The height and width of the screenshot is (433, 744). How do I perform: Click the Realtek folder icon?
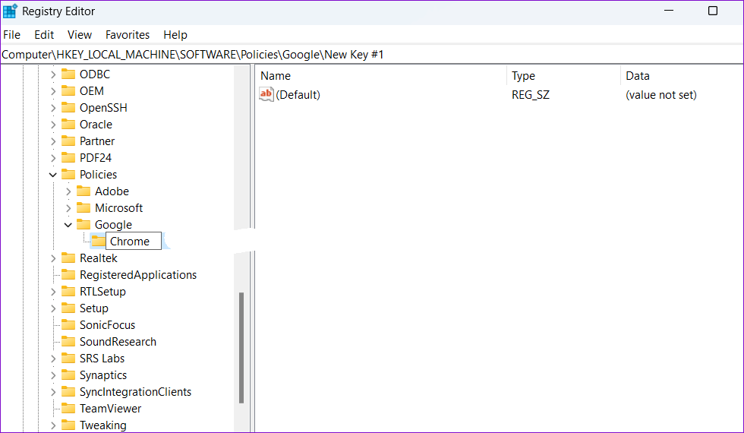tap(68, 258)
